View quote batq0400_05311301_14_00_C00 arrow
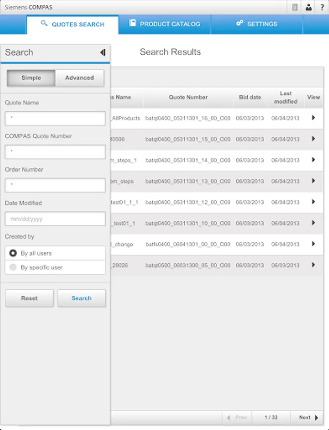This screenshot has height=430, width=329. (x=313, y=160)
